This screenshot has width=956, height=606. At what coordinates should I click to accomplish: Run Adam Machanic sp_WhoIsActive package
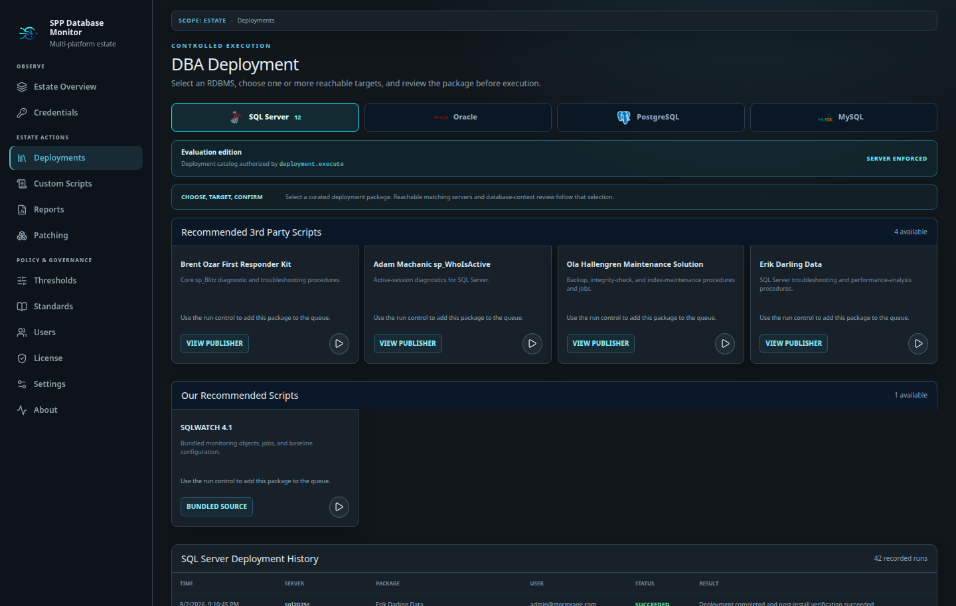tap(532, 344)
